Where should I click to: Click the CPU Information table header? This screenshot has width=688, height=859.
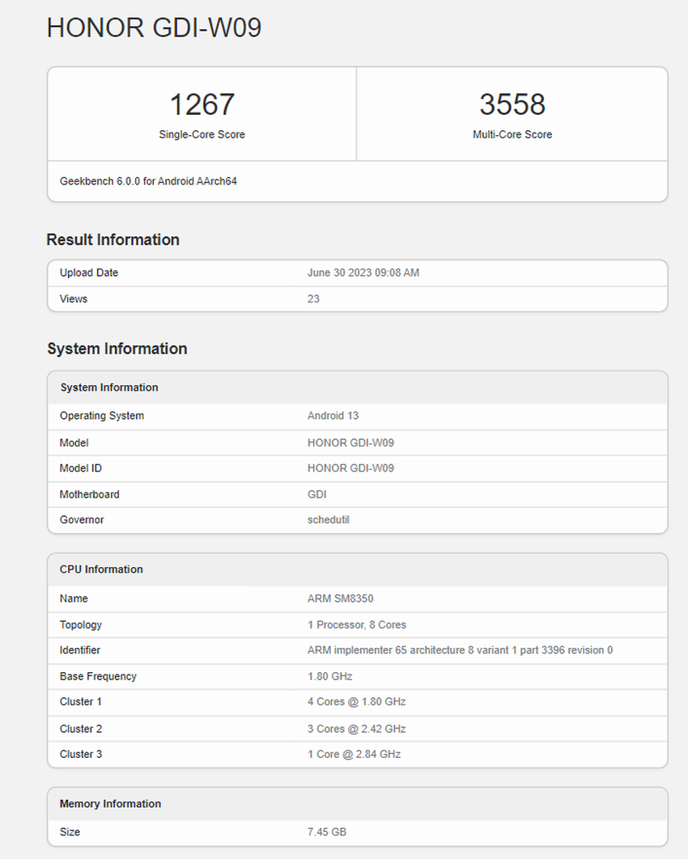pos(101,569)
